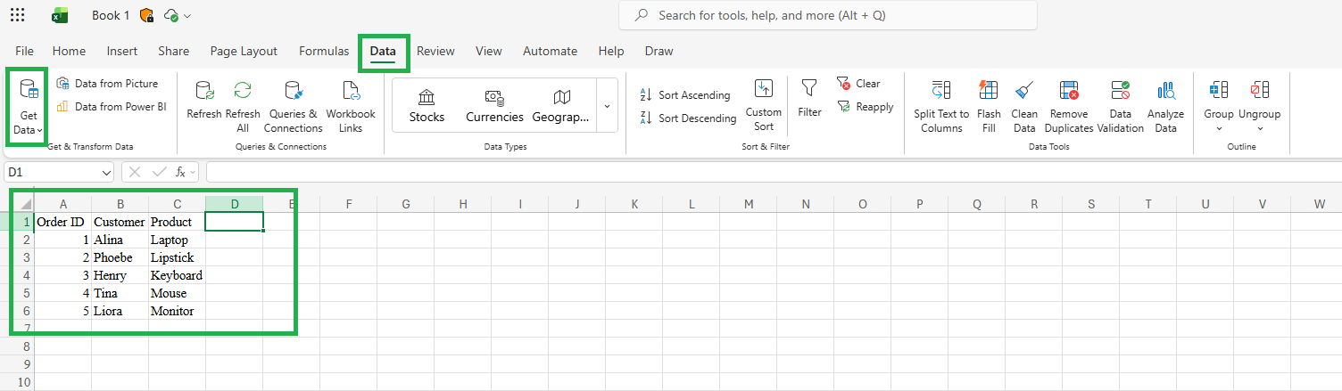Select the cell containing Alina
The image size is (1342, 391).
tap(120, 240)
